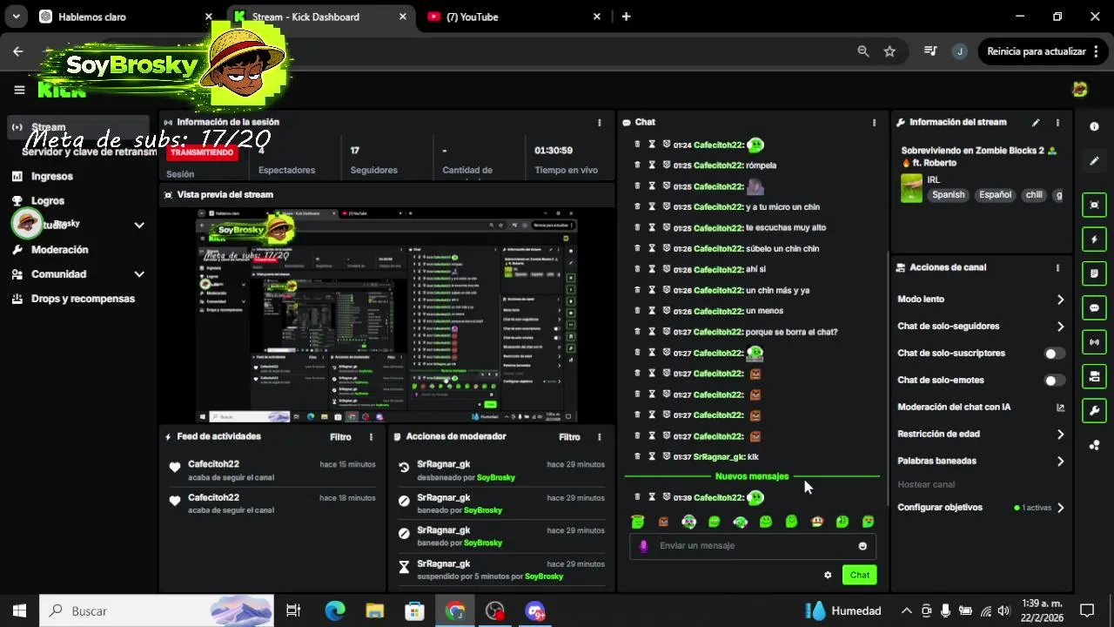Jump to Nuevos mensajes divider in chat
Viewport: 1114px width, 627px height.
coord(752,476)
